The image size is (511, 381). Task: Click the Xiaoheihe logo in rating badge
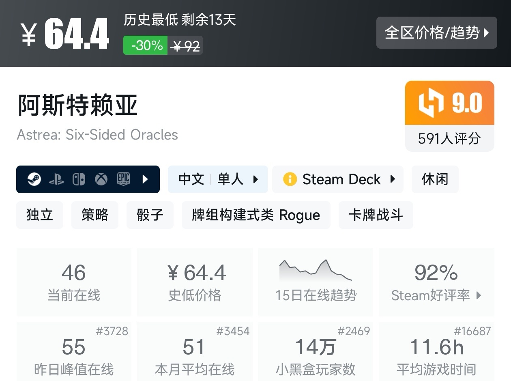click(431, 103)
